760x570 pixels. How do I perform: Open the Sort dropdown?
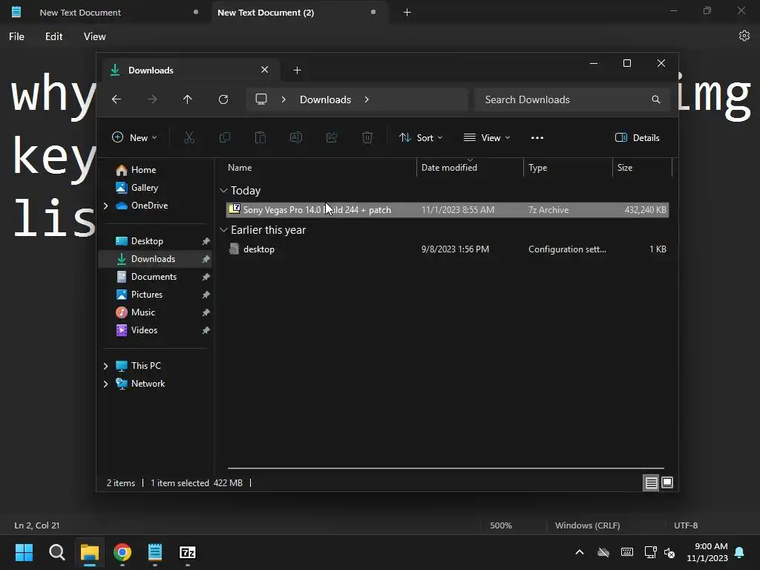pos(421,137)
